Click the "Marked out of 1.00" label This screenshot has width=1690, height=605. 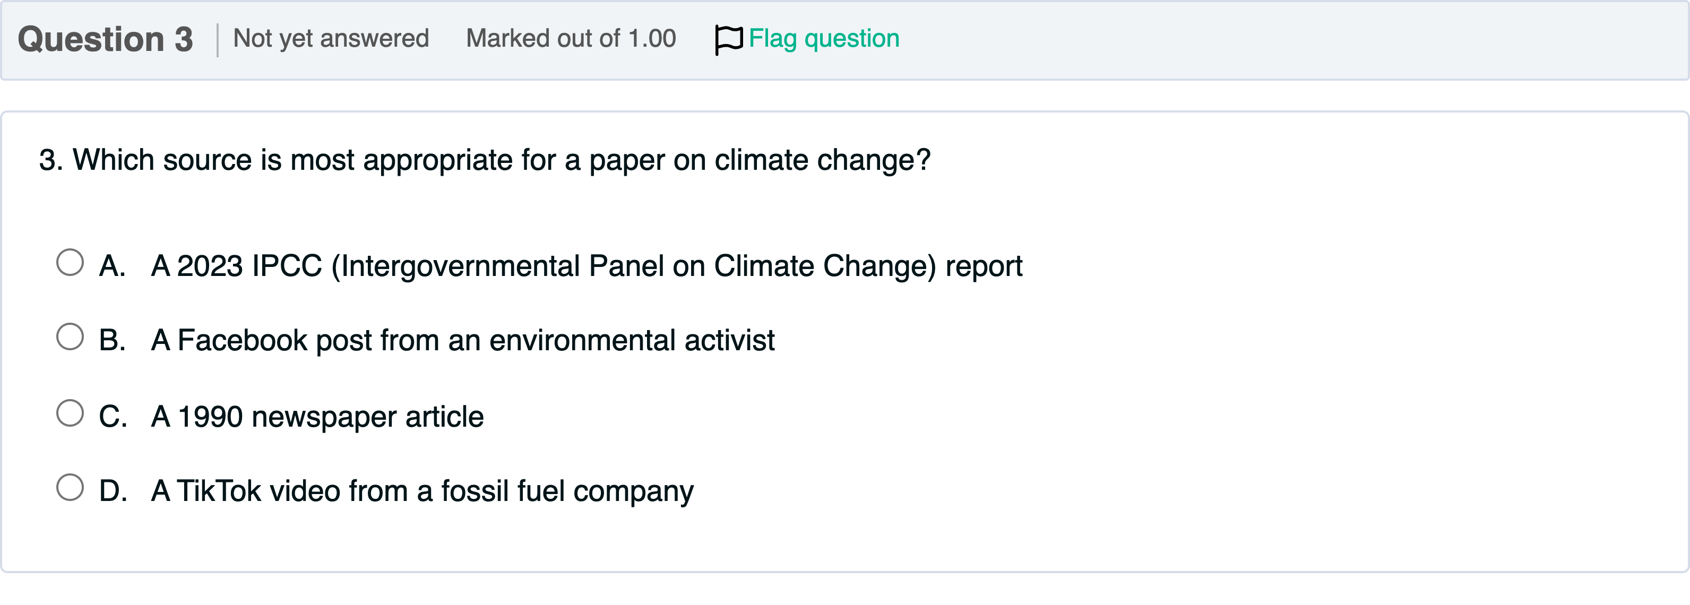(571, 39)
